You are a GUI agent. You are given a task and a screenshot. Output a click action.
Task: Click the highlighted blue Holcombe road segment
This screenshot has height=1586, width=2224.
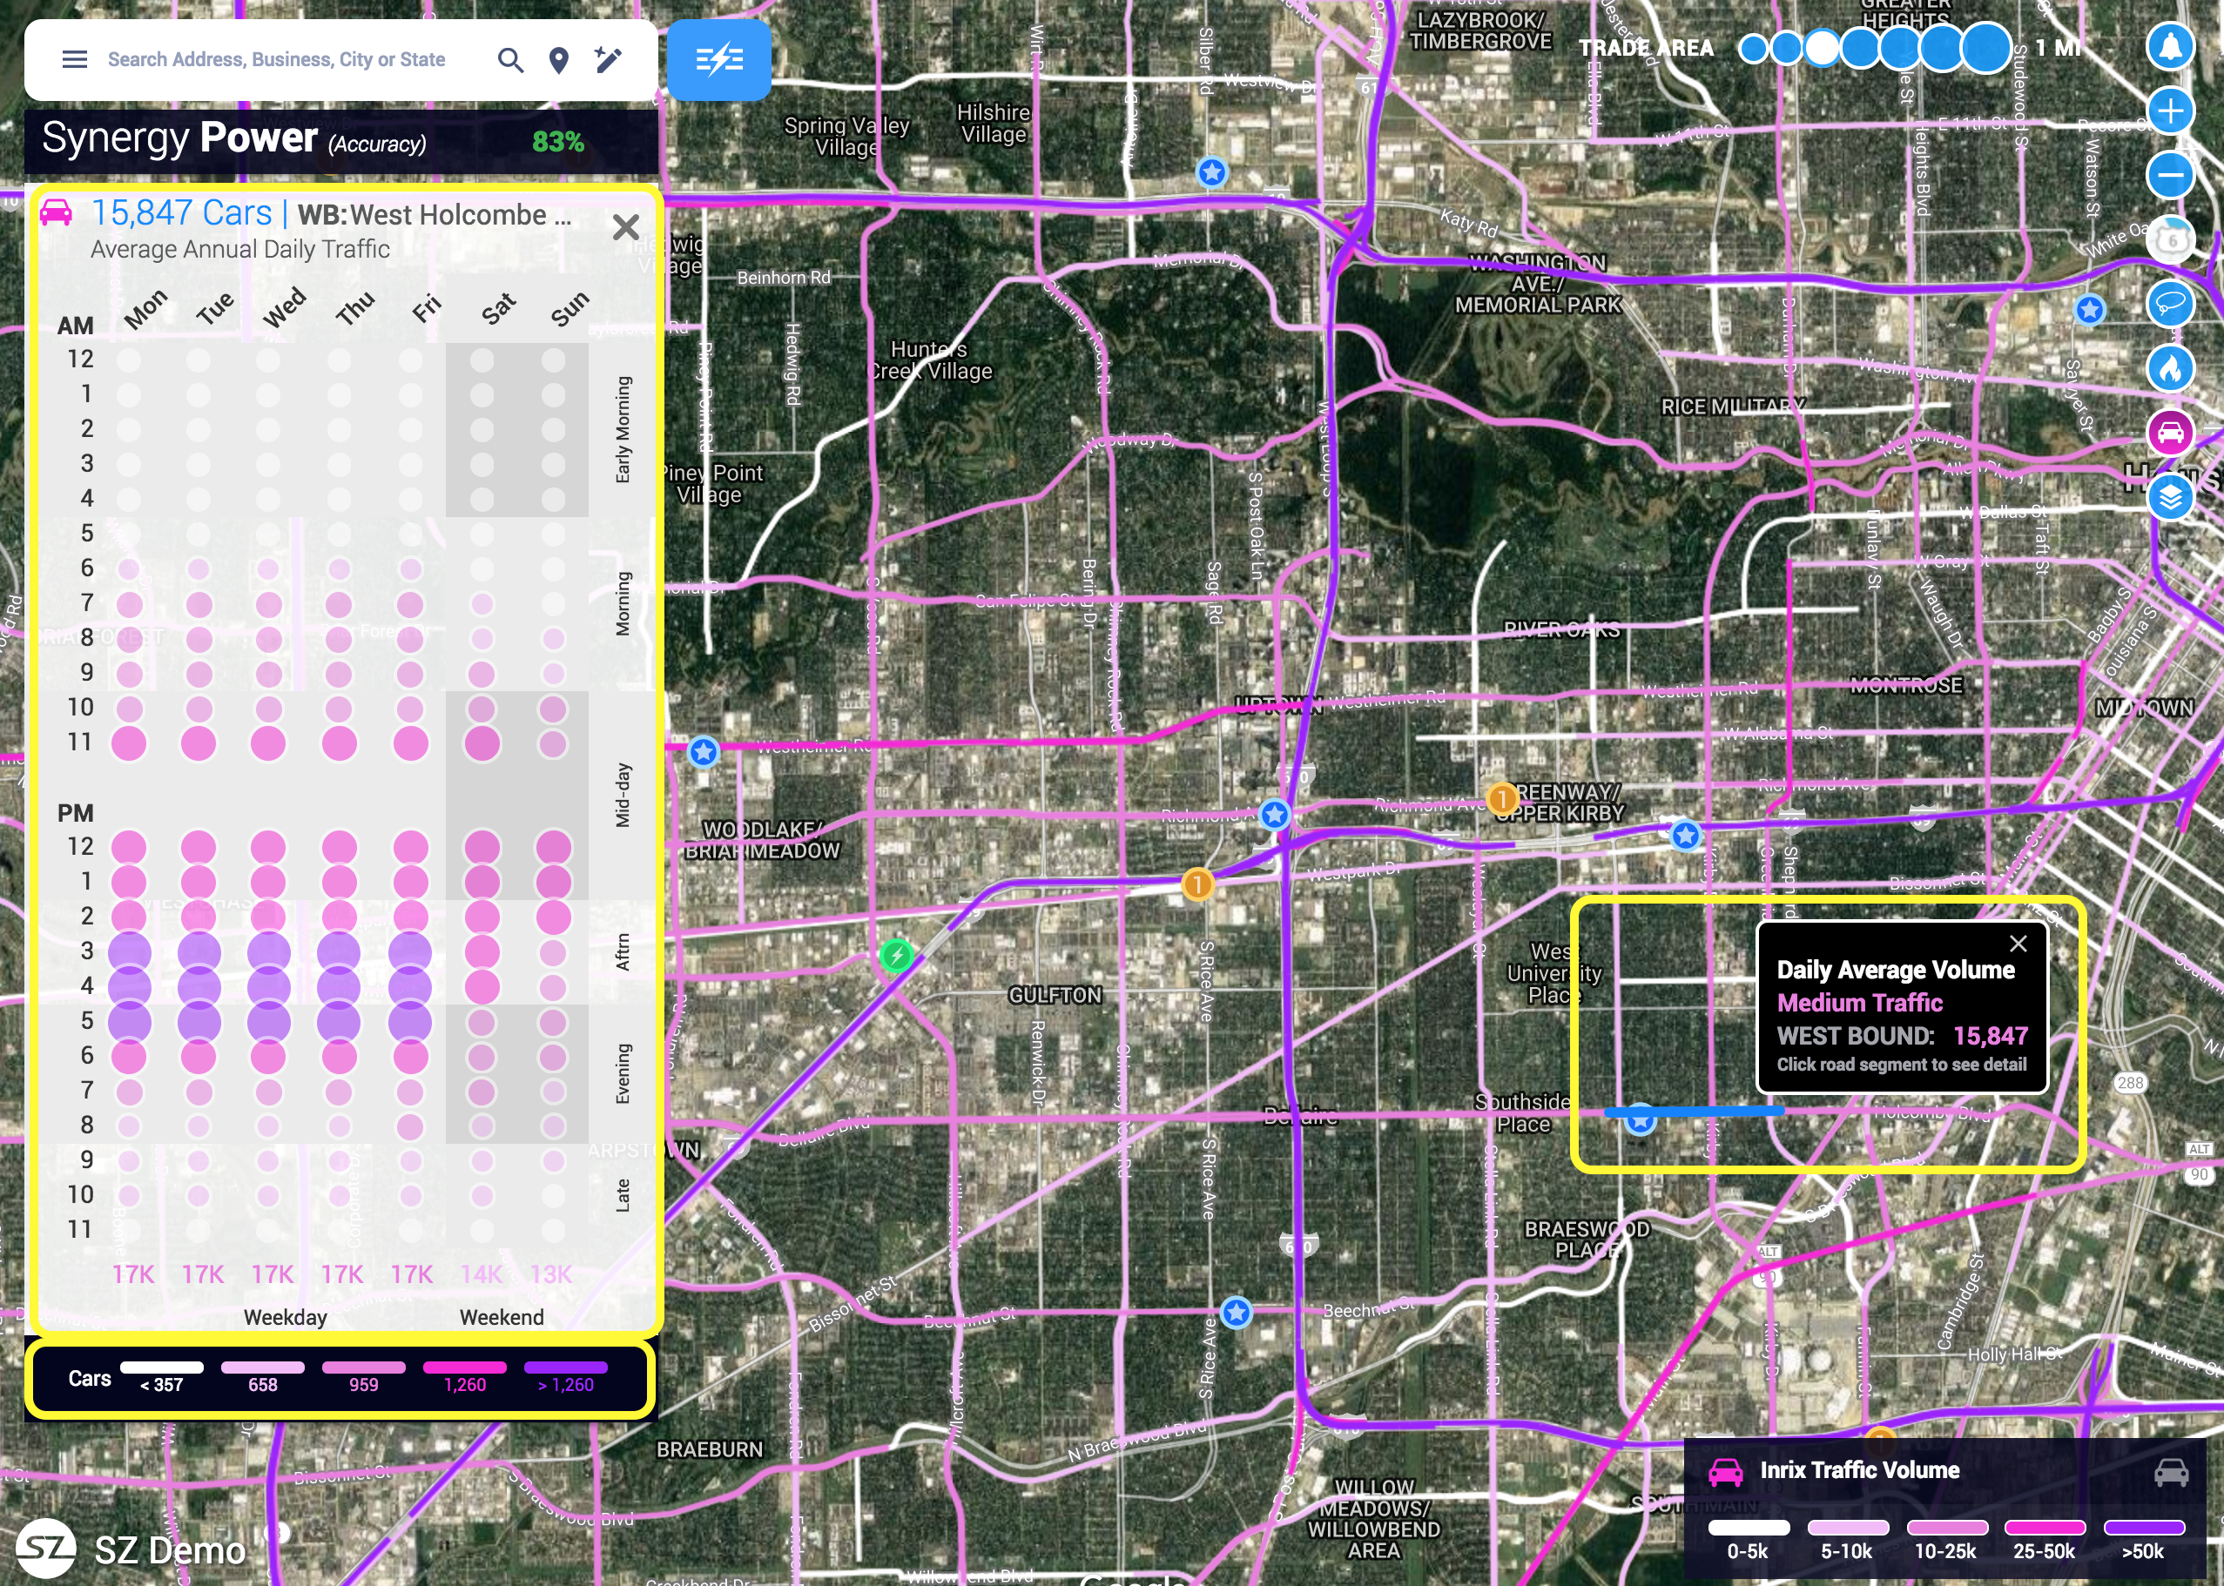[1695, 1112]
